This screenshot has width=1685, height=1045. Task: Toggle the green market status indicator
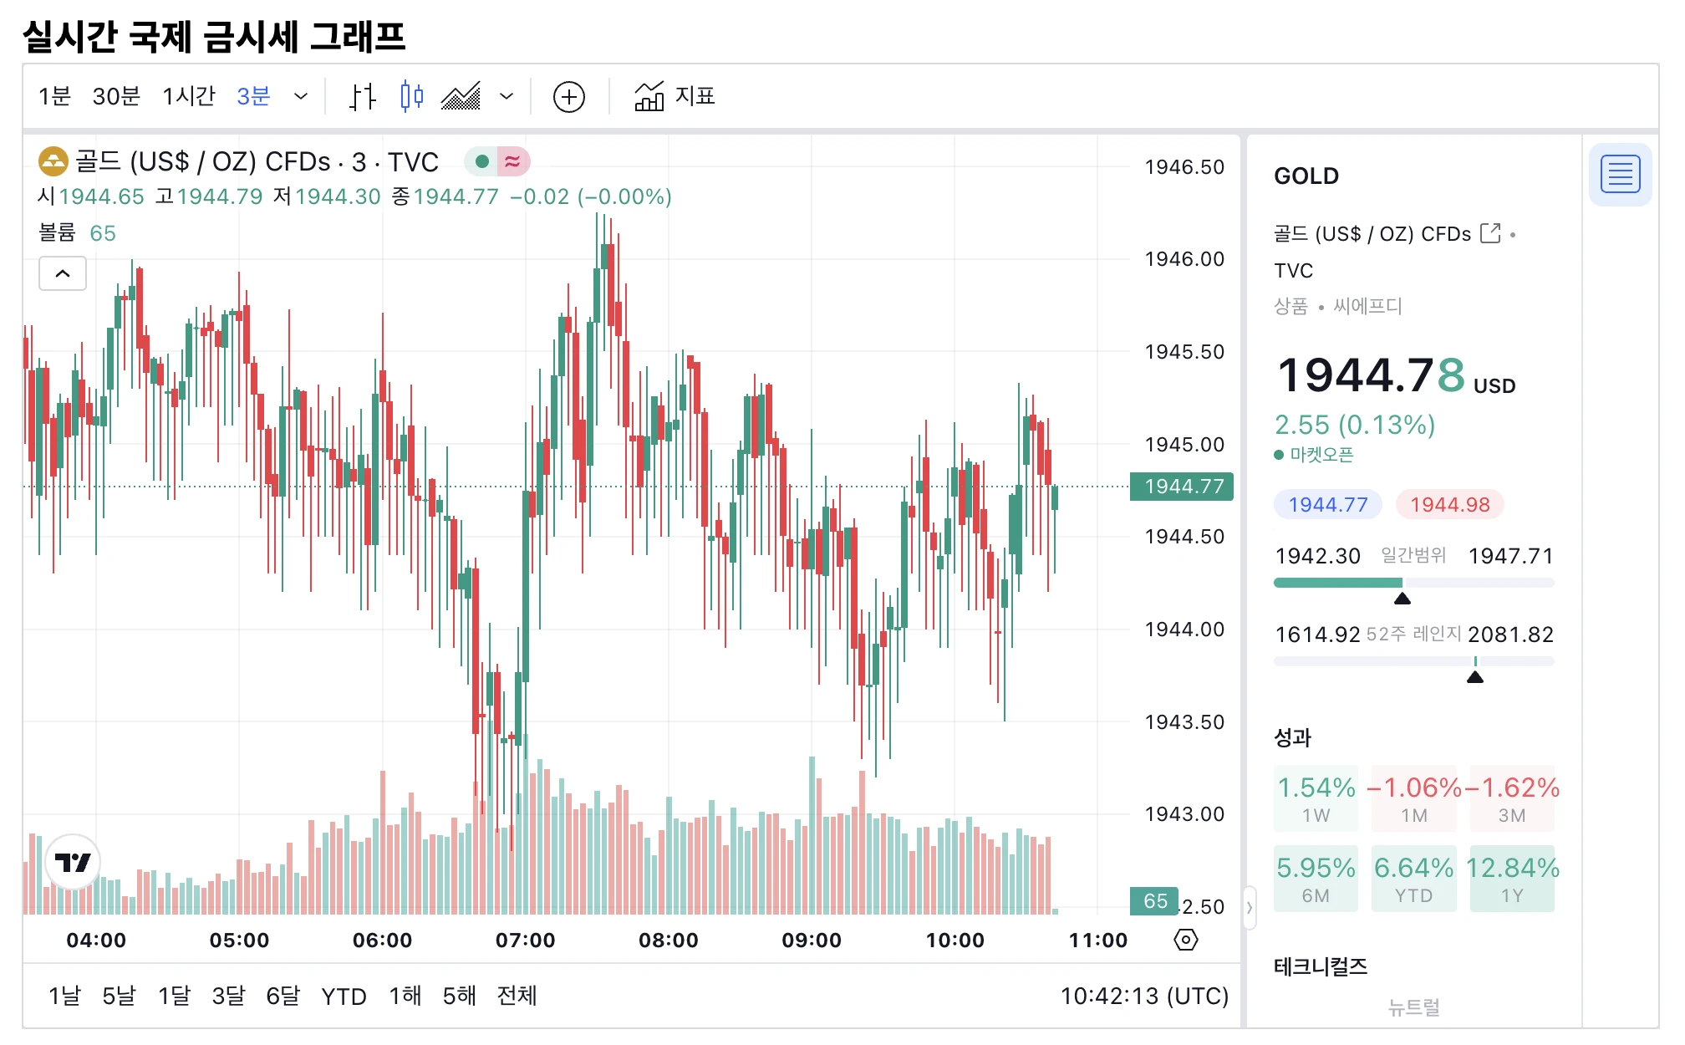[482, 161]
